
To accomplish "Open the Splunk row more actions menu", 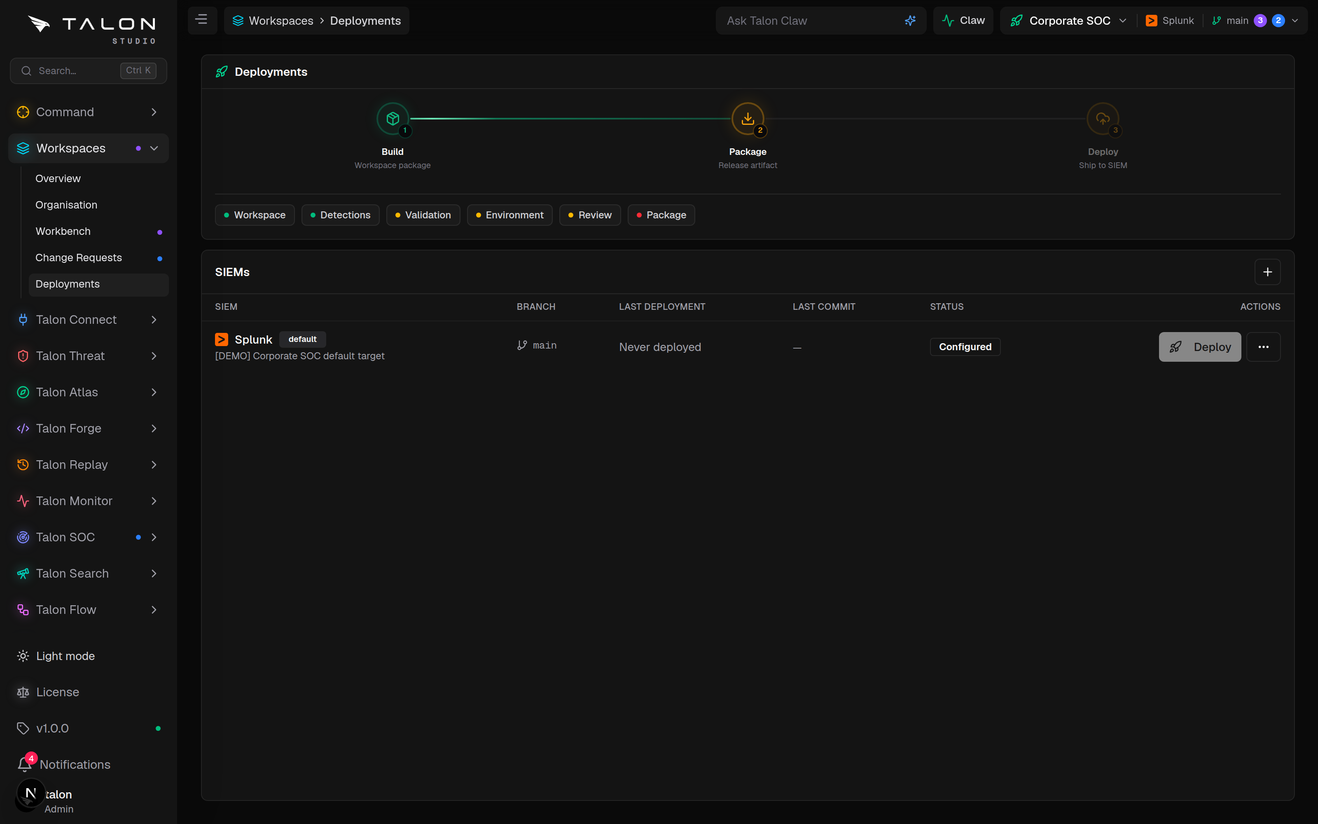I will [1264, 347].
